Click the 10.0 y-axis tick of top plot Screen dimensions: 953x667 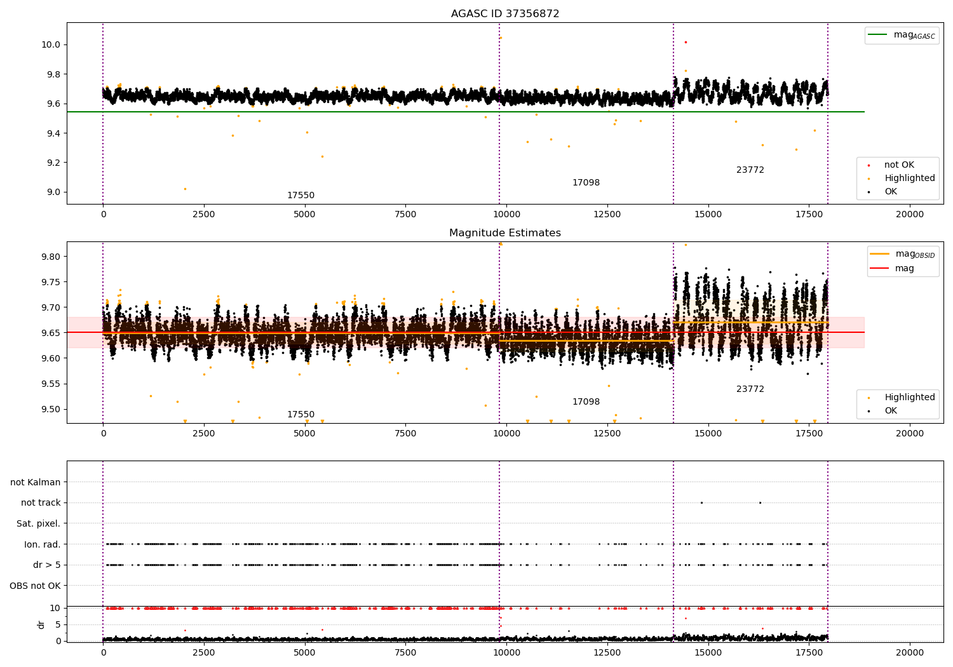pos(52,44)
